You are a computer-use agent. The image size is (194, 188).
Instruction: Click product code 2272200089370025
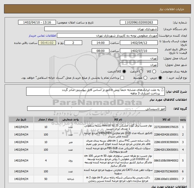166,127
